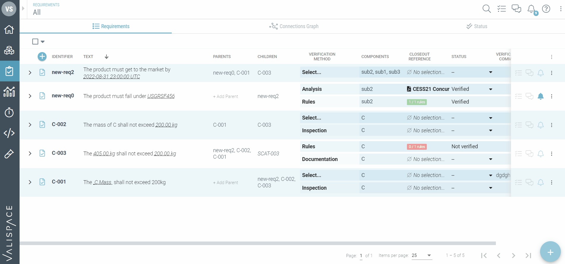The image size is (565, 264).
Task: Go to the next page
Action: 513,255
